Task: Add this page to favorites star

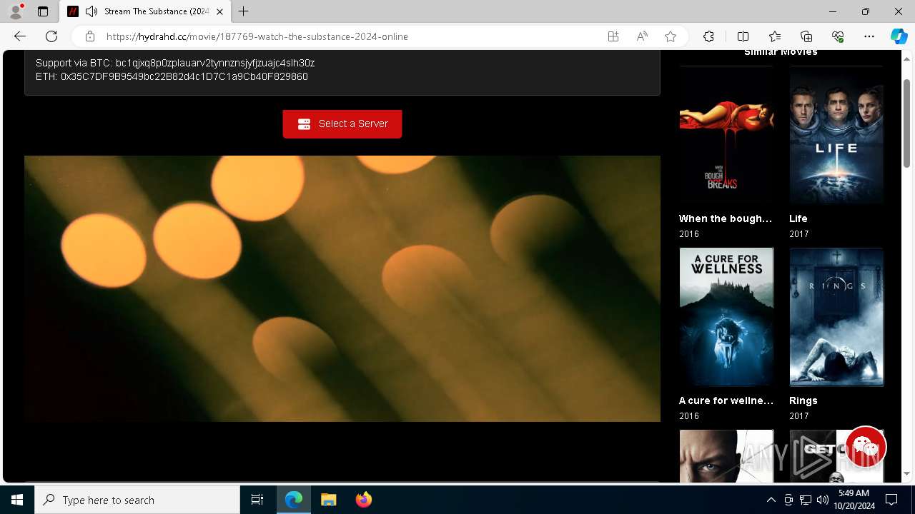Action: tap(671, 36)
